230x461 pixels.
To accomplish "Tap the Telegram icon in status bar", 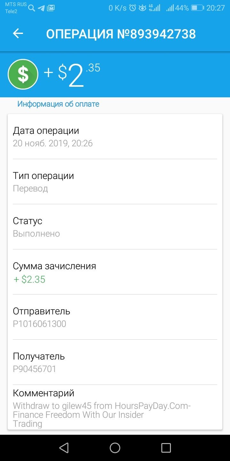I will pyautogui.click(x=41, y=8).
